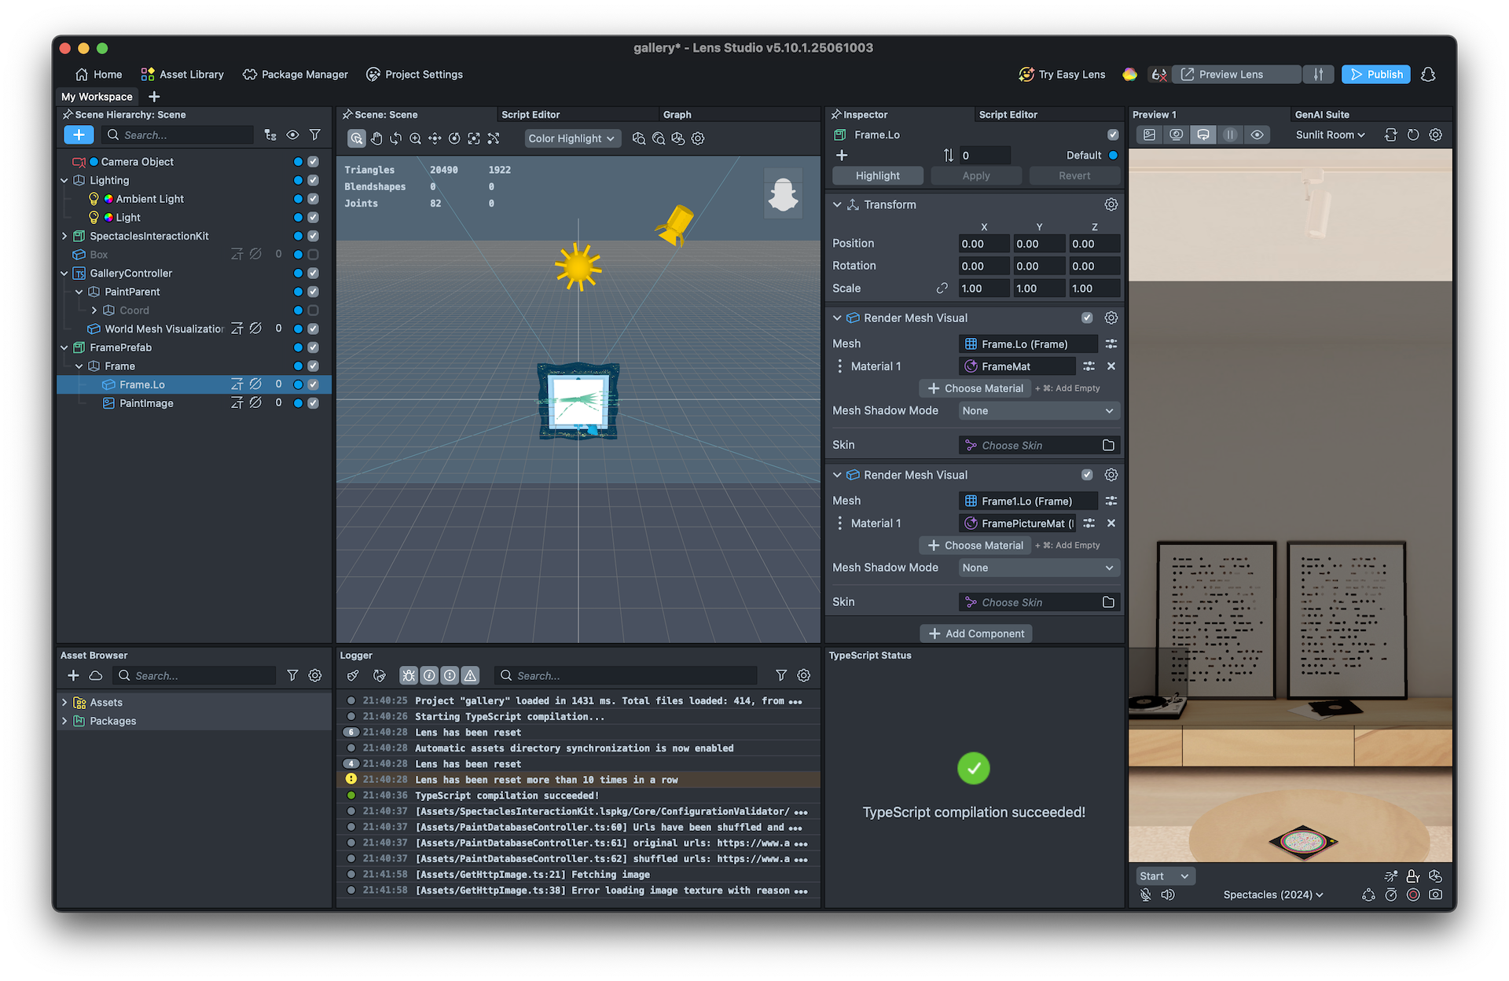Click the Default layer blue color dot

tap(1113, 156)
